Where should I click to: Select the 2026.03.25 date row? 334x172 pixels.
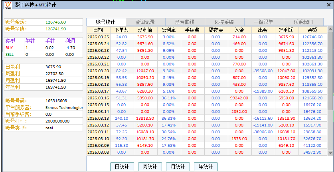(207, 37)
